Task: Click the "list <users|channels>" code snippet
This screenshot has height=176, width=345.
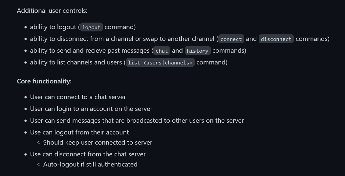Action: (160, 62)
